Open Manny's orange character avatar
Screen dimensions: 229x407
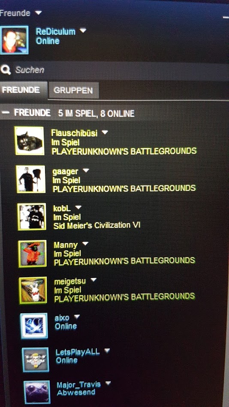pyautogui.click(x=33, y=254)
